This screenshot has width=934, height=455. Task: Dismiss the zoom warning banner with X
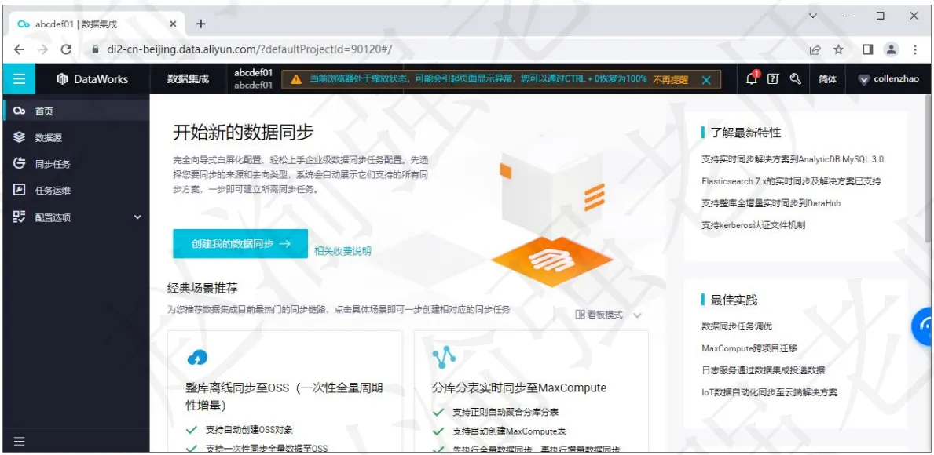(706, 80)
